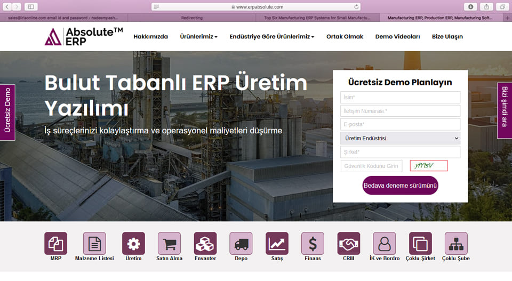512x281 pixels.
Task: Toggle the Safari sidebar button
Action: coord(31,6)
